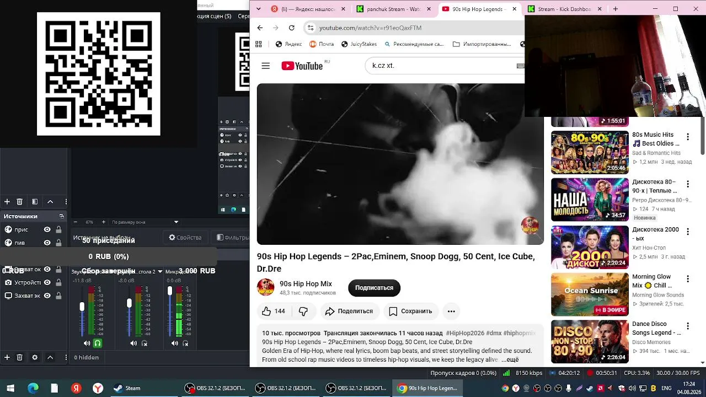The image size is (706, 397).
Task: Hide the 'Захват ок' source with eye icon
Action: click(x=47, y=269)
